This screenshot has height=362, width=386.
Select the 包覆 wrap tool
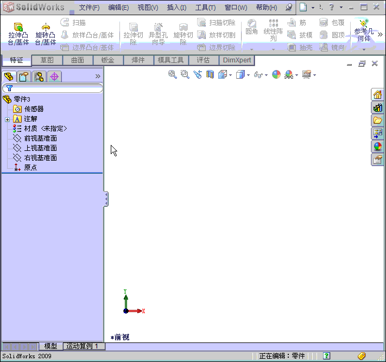coord(332,23)
